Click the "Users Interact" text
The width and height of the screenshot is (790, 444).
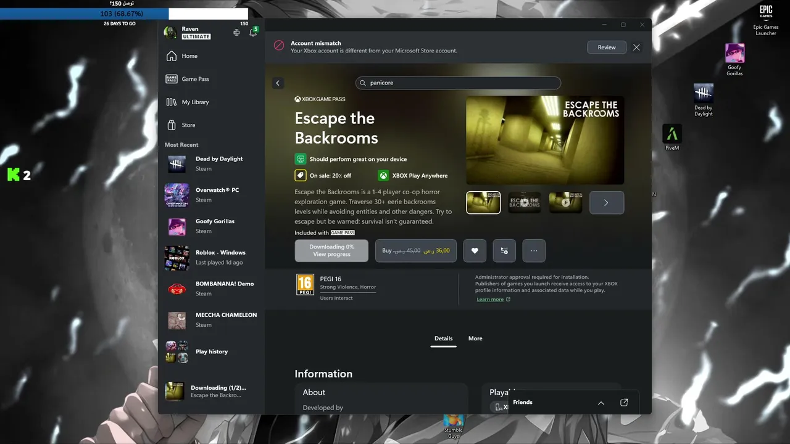336,298
